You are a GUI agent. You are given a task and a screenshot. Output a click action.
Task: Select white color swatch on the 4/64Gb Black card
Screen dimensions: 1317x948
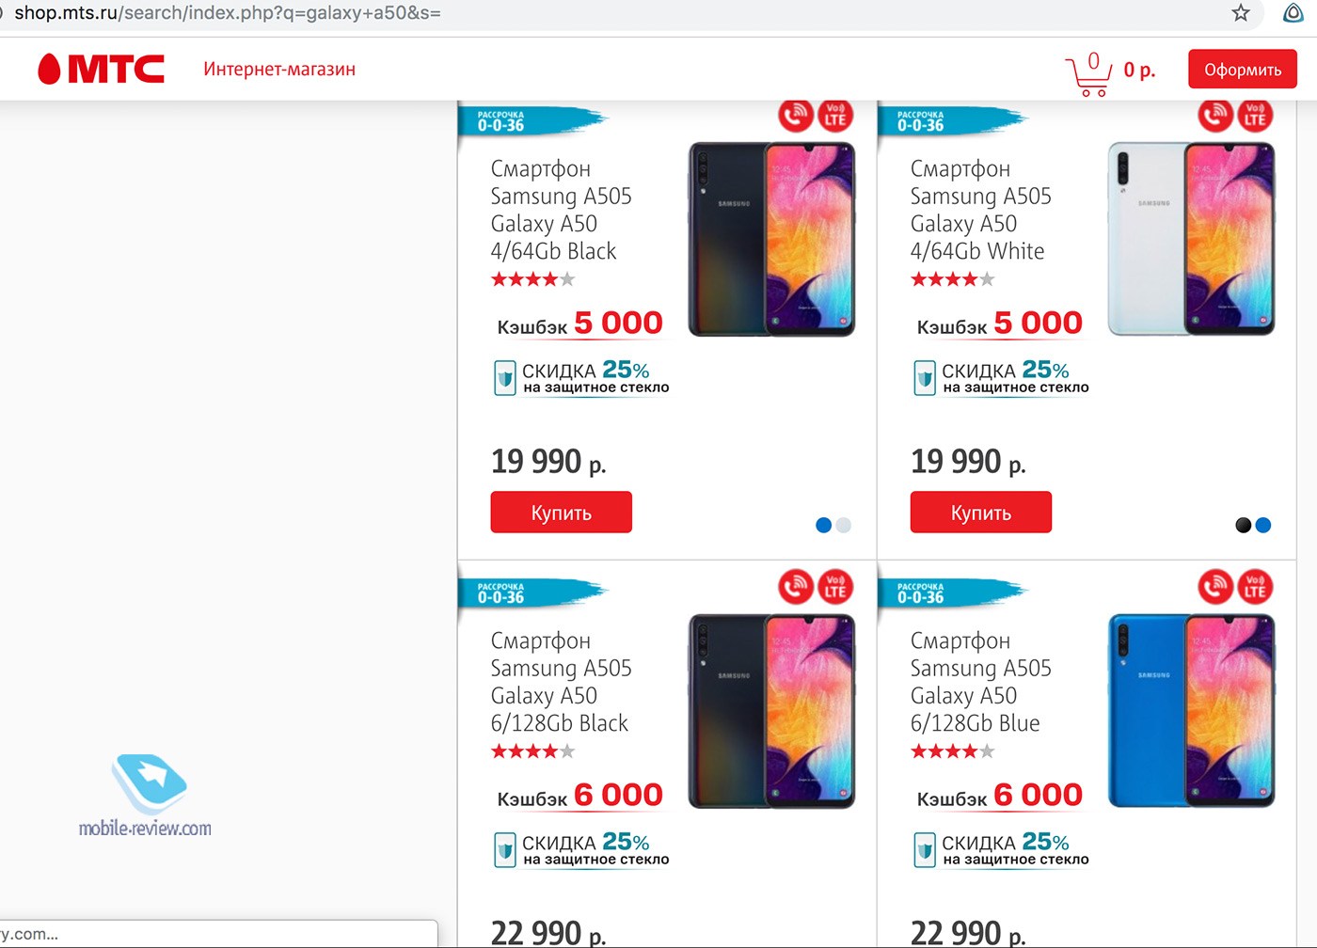point(844,526)
